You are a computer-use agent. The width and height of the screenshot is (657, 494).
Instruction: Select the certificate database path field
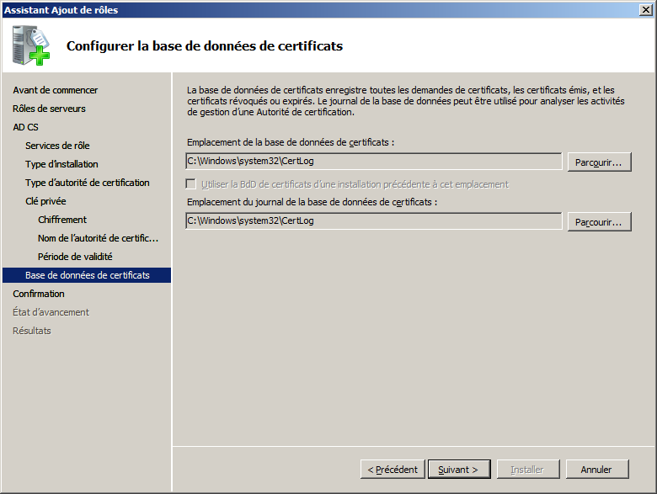373,162
